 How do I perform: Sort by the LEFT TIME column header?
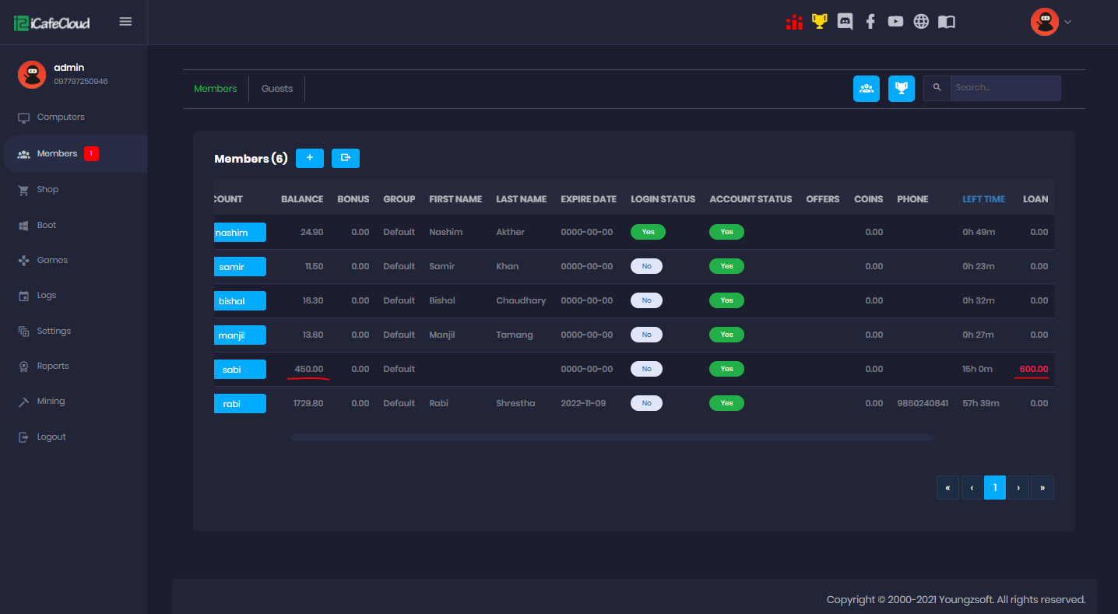coord(983,199)
